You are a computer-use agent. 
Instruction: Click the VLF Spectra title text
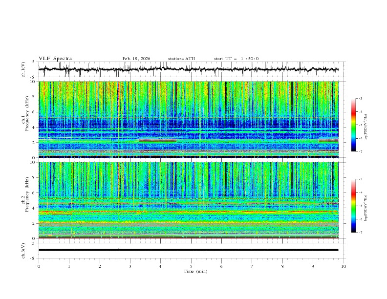coord(55,59)
